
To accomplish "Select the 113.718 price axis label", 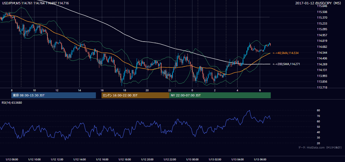I will [x=322, y=87].
